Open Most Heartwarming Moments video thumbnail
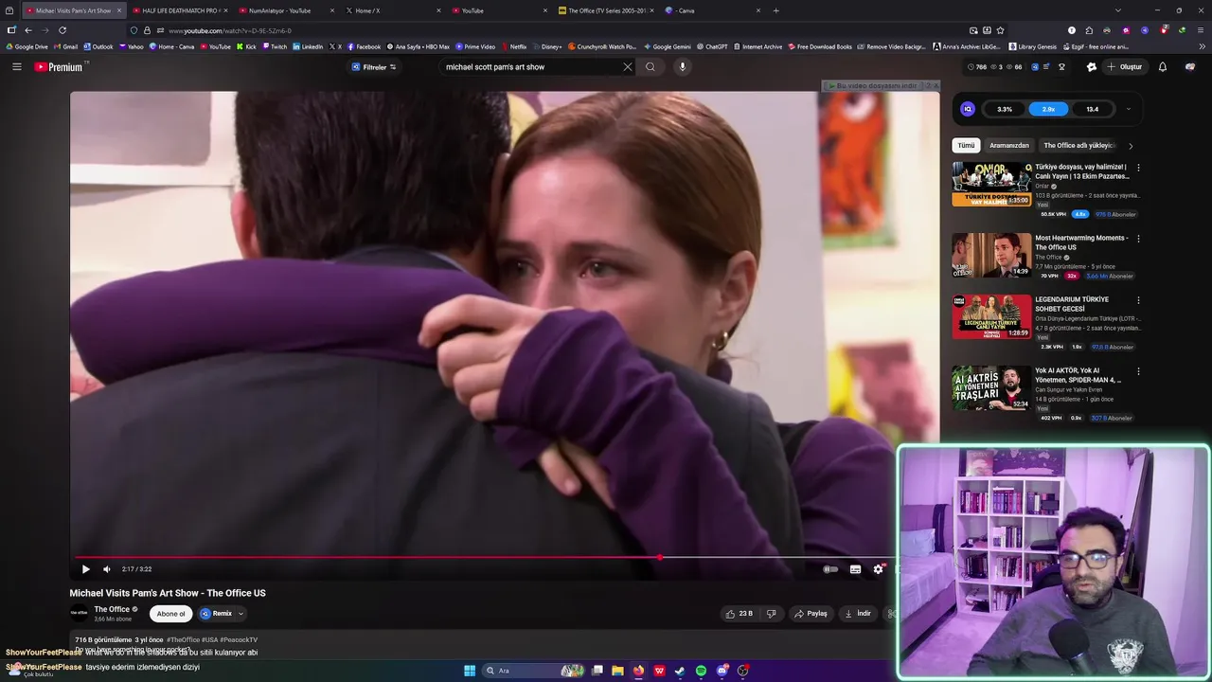 tap(991, 255)
